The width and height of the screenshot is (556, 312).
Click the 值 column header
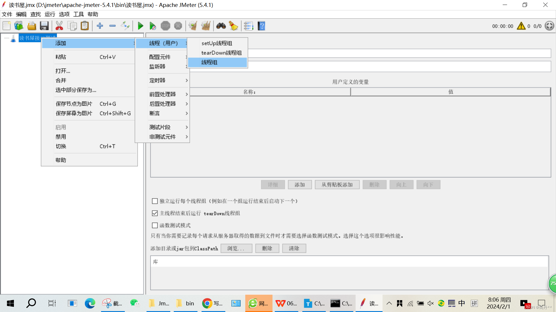pyautogui.click(x=450, y=92)
